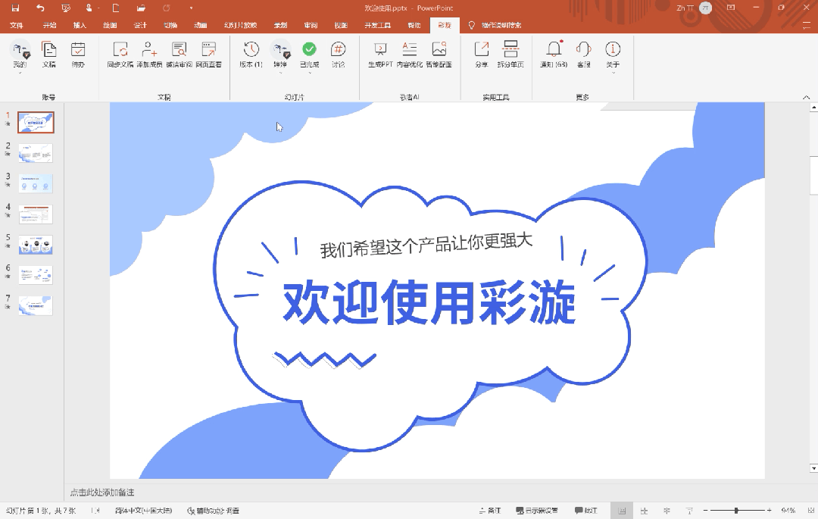Open 通知 (63) notifications bell
This screenshot has width=818, height=519.
[x=554, y=55]
